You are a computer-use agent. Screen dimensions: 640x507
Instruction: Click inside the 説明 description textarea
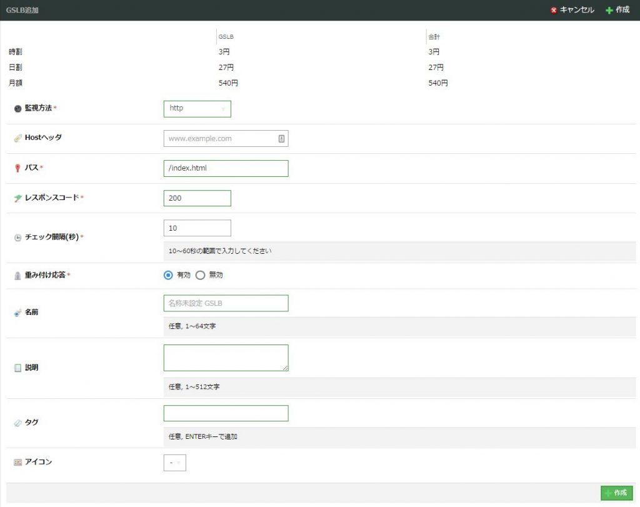click(225, 357)
